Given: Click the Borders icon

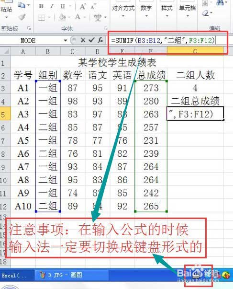Looking at the screenshot, I should tap(42, 18).
